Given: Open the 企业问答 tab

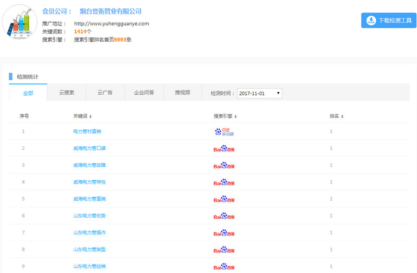Looking at the screenshot, I should 144,93.
